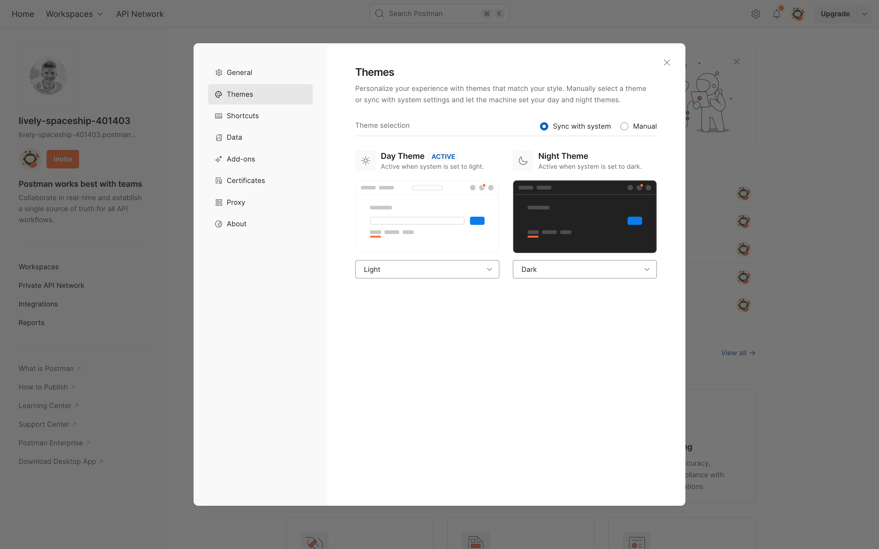Click the settings gear icon in header
Screen dimensions: 879x549
click(x=755, y=14)
